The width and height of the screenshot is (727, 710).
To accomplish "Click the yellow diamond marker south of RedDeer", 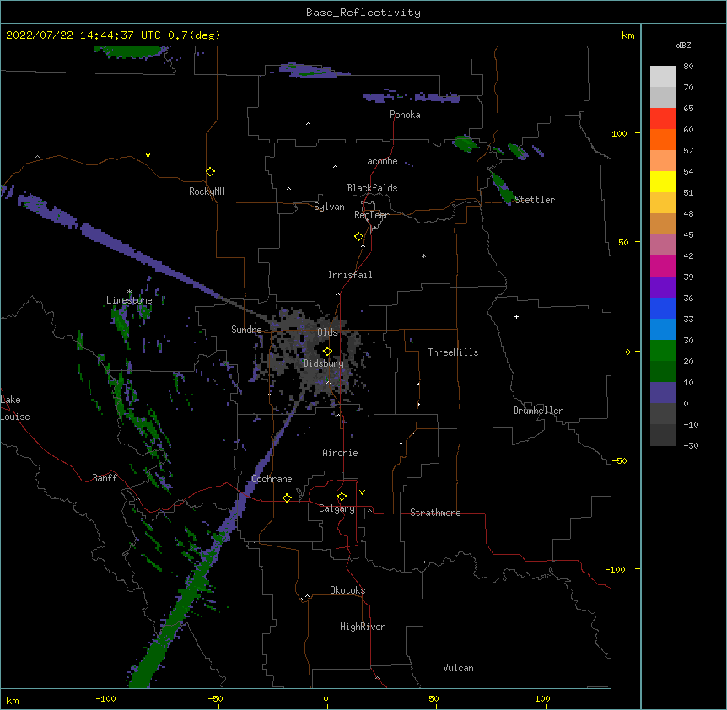I will (359, 237).
